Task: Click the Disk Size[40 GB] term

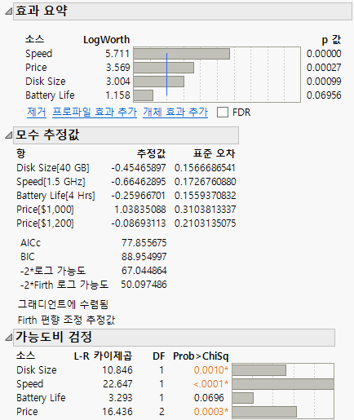Action: tap(53, 168)
